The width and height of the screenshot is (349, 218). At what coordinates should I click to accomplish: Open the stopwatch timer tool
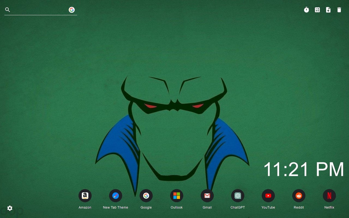[x=306, y=10]
